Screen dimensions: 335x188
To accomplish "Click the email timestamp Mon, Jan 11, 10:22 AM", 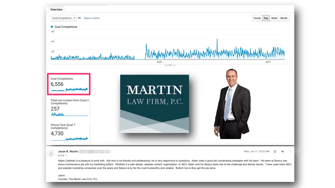I will tap(257, 151).
